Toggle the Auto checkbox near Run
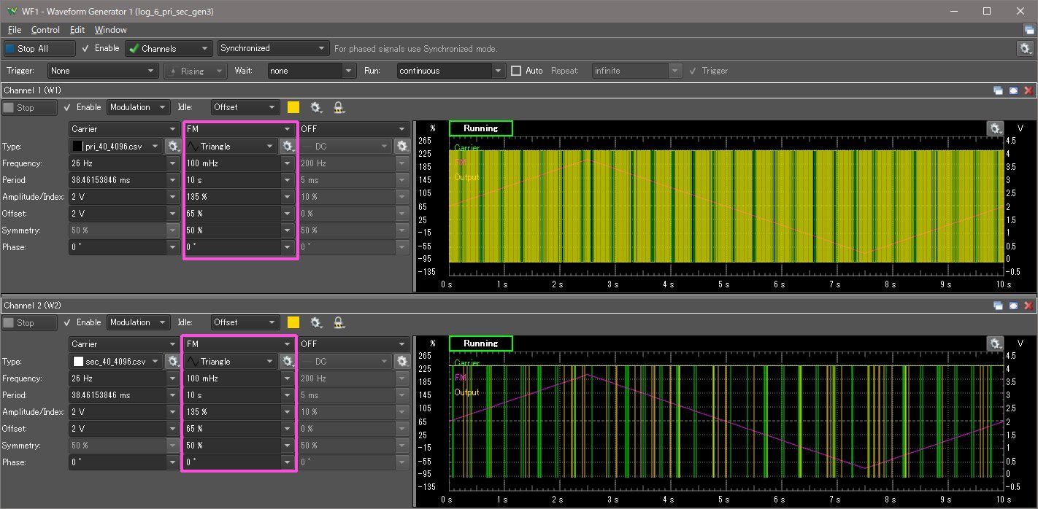Image resolution: width=1038 pixels, height=509 pixels. (517, 71)
